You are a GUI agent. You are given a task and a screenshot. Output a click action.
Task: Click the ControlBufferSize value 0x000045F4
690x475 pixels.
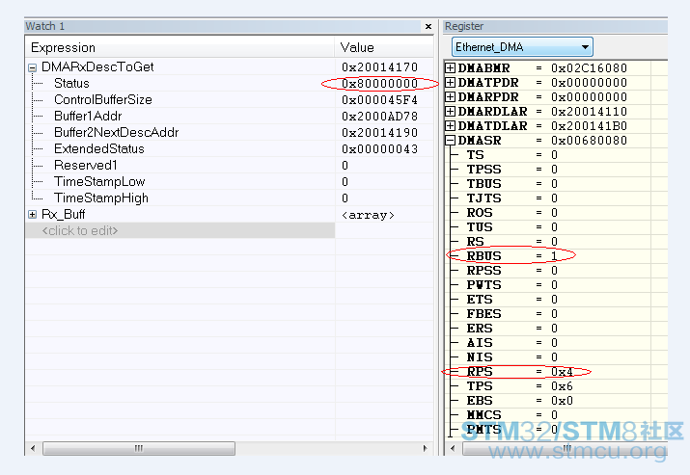pyautogui.click(x=380, y=100)
